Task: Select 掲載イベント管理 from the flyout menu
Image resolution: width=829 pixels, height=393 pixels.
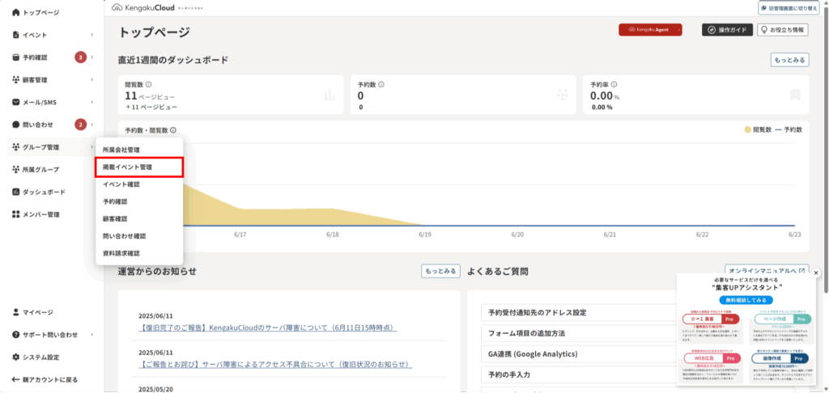Action: (138, 167)
